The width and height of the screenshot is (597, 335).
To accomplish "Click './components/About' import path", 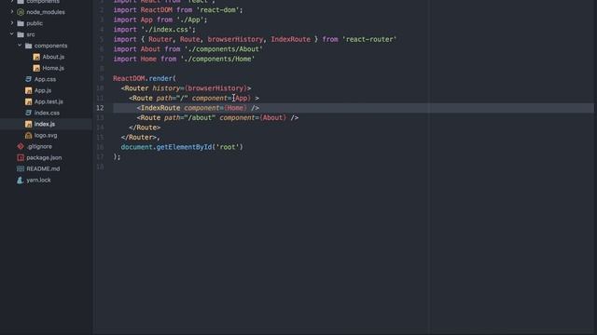I will (x=224, y=49).
